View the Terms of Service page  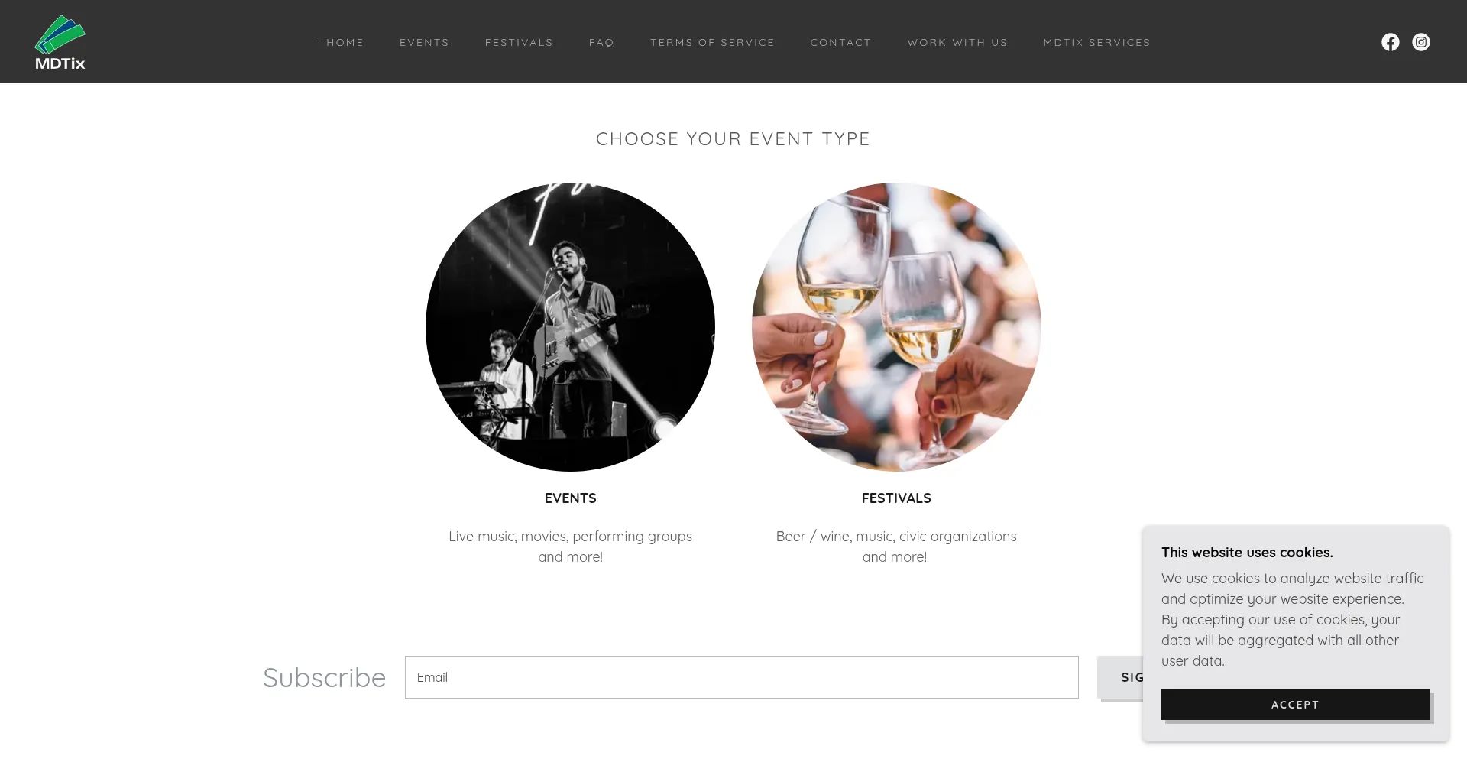(712, 43)
